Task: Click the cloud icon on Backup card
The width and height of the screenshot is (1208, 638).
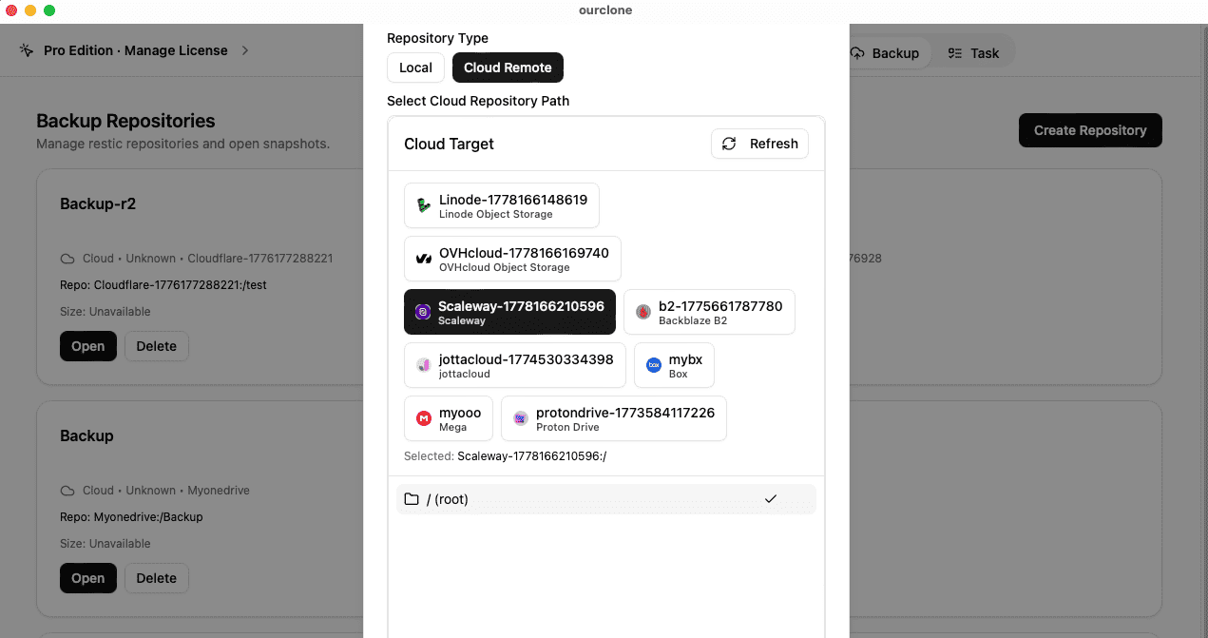Action: (67, 491)
